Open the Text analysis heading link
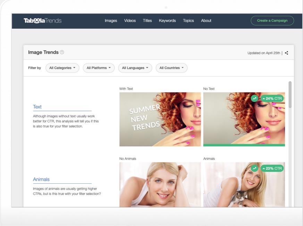 37,107
